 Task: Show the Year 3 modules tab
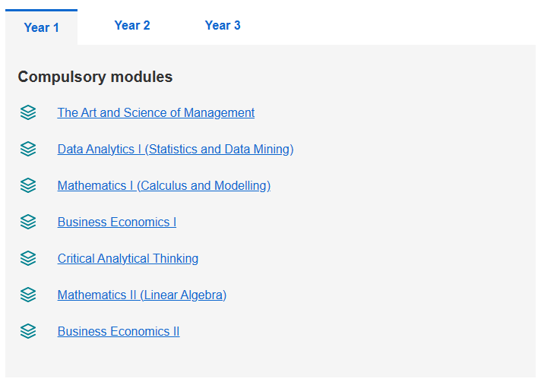(223, 25)
